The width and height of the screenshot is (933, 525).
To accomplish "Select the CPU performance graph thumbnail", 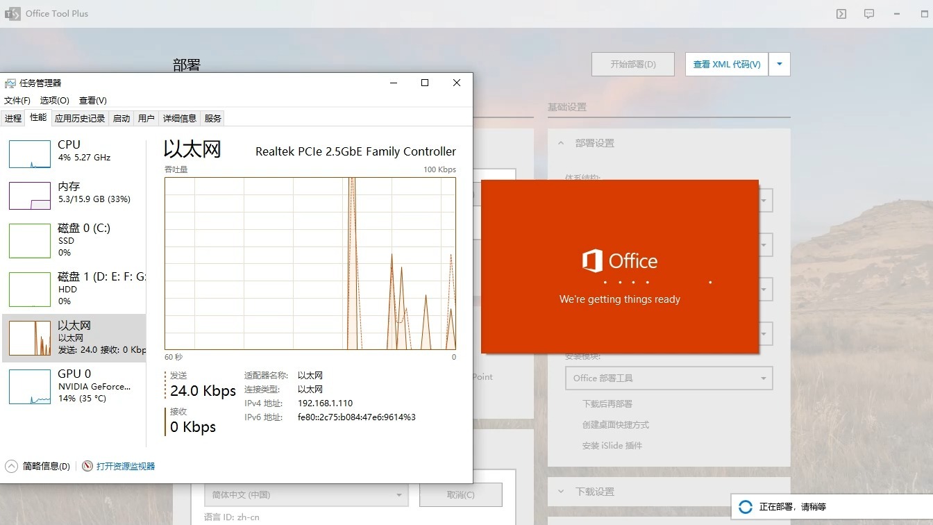I will (x=30, y=154).
